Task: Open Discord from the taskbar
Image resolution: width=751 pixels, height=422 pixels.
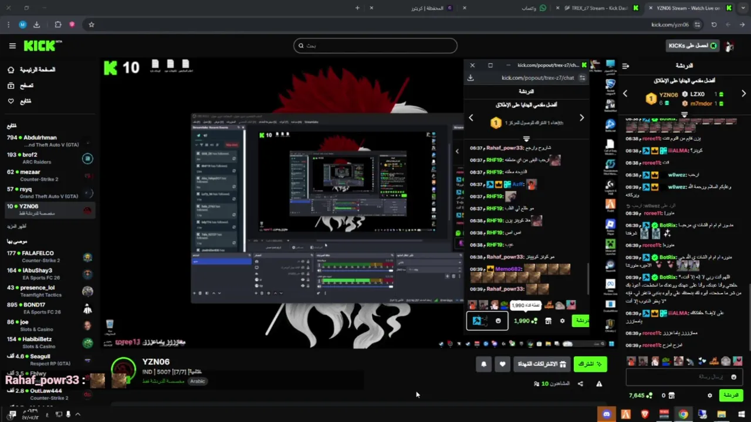Action: click(607, 414)
